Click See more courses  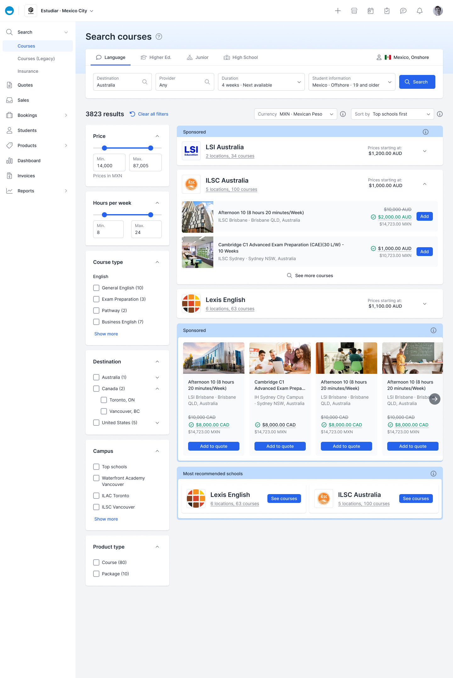click(x=310, y=276)
